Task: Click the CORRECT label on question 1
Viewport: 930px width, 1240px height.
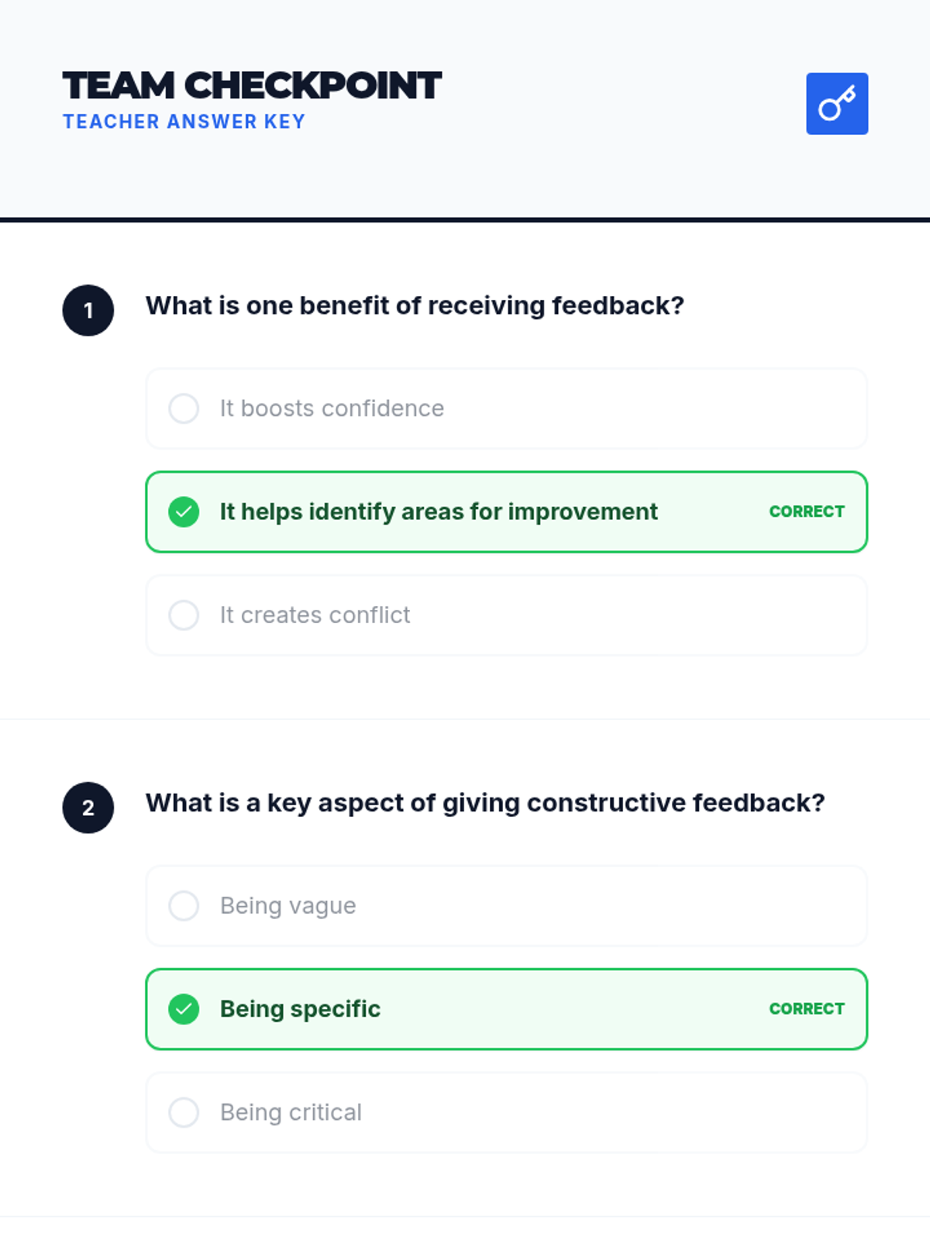Action: [x=807, y=511]
